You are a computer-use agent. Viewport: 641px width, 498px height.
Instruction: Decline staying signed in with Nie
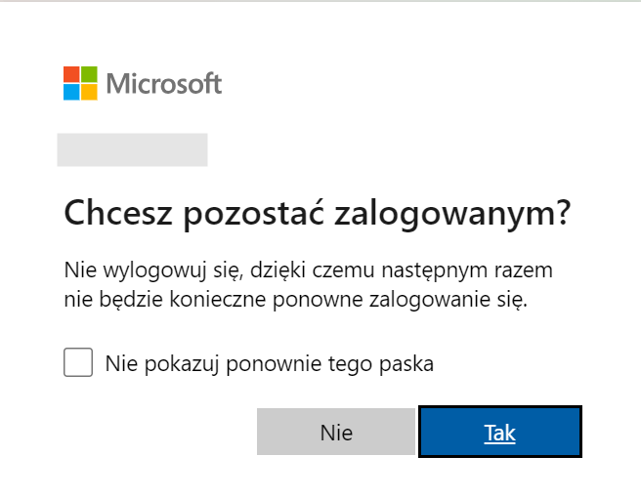336,432
